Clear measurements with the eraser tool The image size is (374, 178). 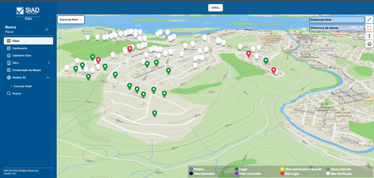[x=369, y=44]
